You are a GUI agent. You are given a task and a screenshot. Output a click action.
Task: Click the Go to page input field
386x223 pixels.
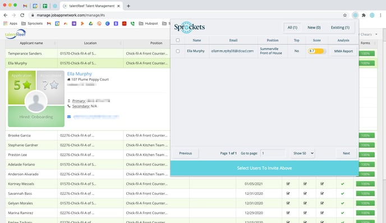tap(273, 153)
